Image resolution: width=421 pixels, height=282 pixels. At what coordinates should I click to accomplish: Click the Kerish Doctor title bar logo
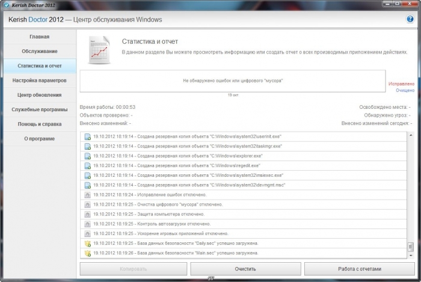(5, 5)
